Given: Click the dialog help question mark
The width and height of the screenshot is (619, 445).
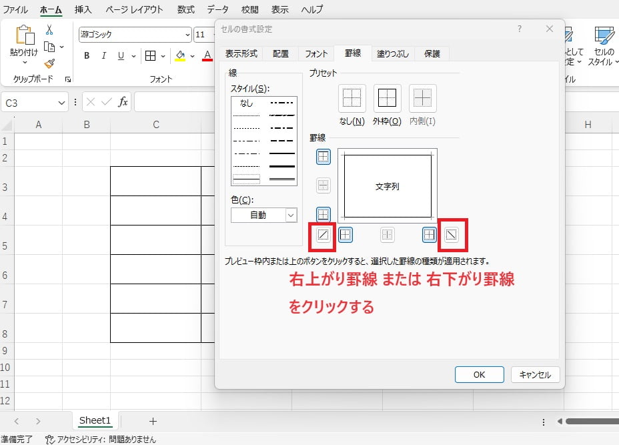Looking at the screenshot, I should tap(520, 29).
